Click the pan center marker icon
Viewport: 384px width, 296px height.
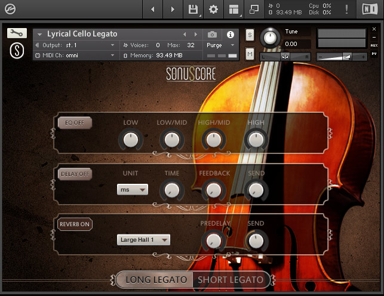point(285,57)
